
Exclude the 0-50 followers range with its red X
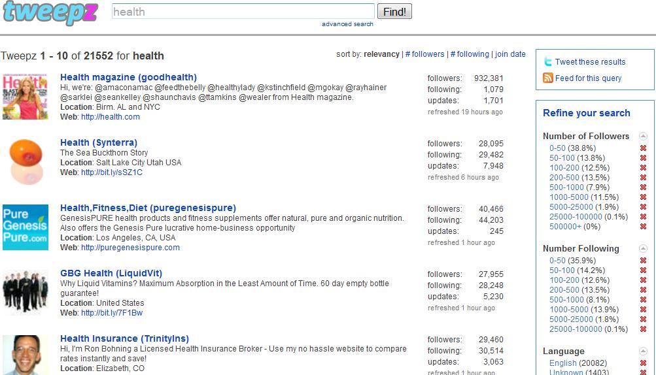643,148
